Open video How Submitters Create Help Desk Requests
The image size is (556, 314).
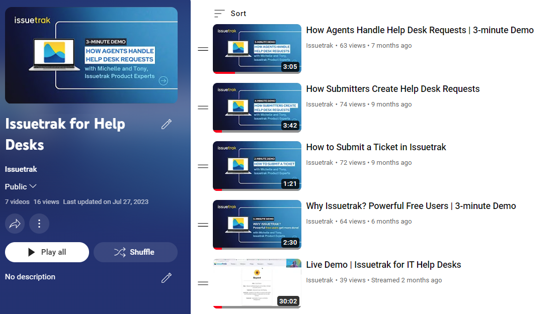(x=393, y=89)
